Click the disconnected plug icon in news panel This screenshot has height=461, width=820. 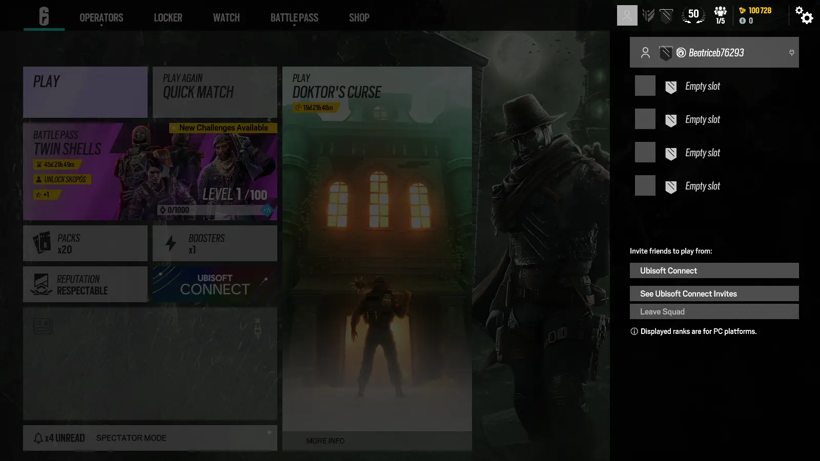(x=258, y=328)
